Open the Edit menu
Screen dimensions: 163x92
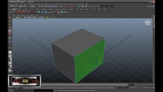(12, 4)
